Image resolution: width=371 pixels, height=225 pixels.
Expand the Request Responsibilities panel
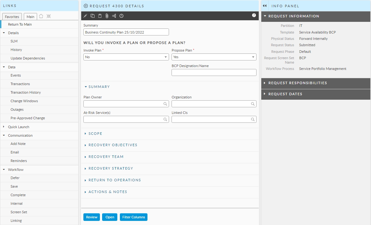(x=297, y=83)
